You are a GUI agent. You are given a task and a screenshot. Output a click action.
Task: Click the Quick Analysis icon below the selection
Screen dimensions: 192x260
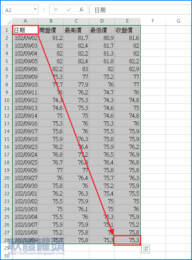(146, 249)
